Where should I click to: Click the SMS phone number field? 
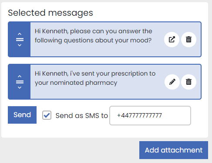[x=150, y=115]
